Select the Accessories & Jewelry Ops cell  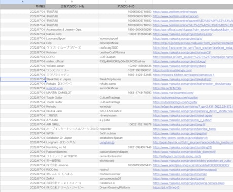point(72,30)
